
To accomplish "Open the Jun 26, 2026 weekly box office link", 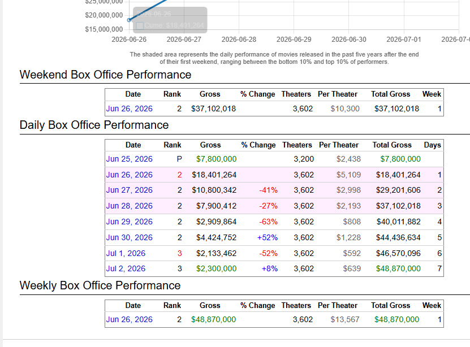I will coord(129,319).
